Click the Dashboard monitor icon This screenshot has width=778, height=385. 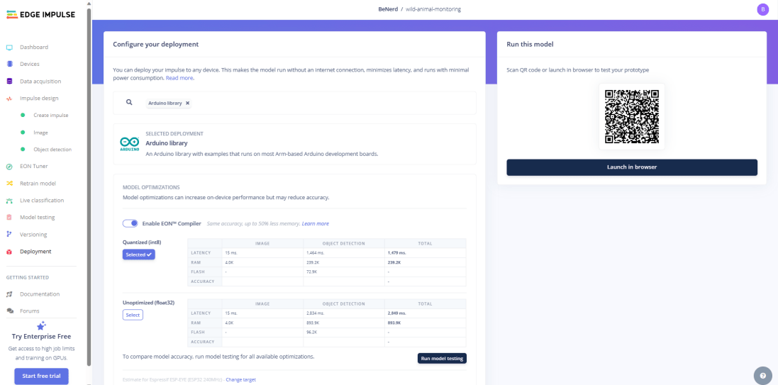tap(9, 48)
